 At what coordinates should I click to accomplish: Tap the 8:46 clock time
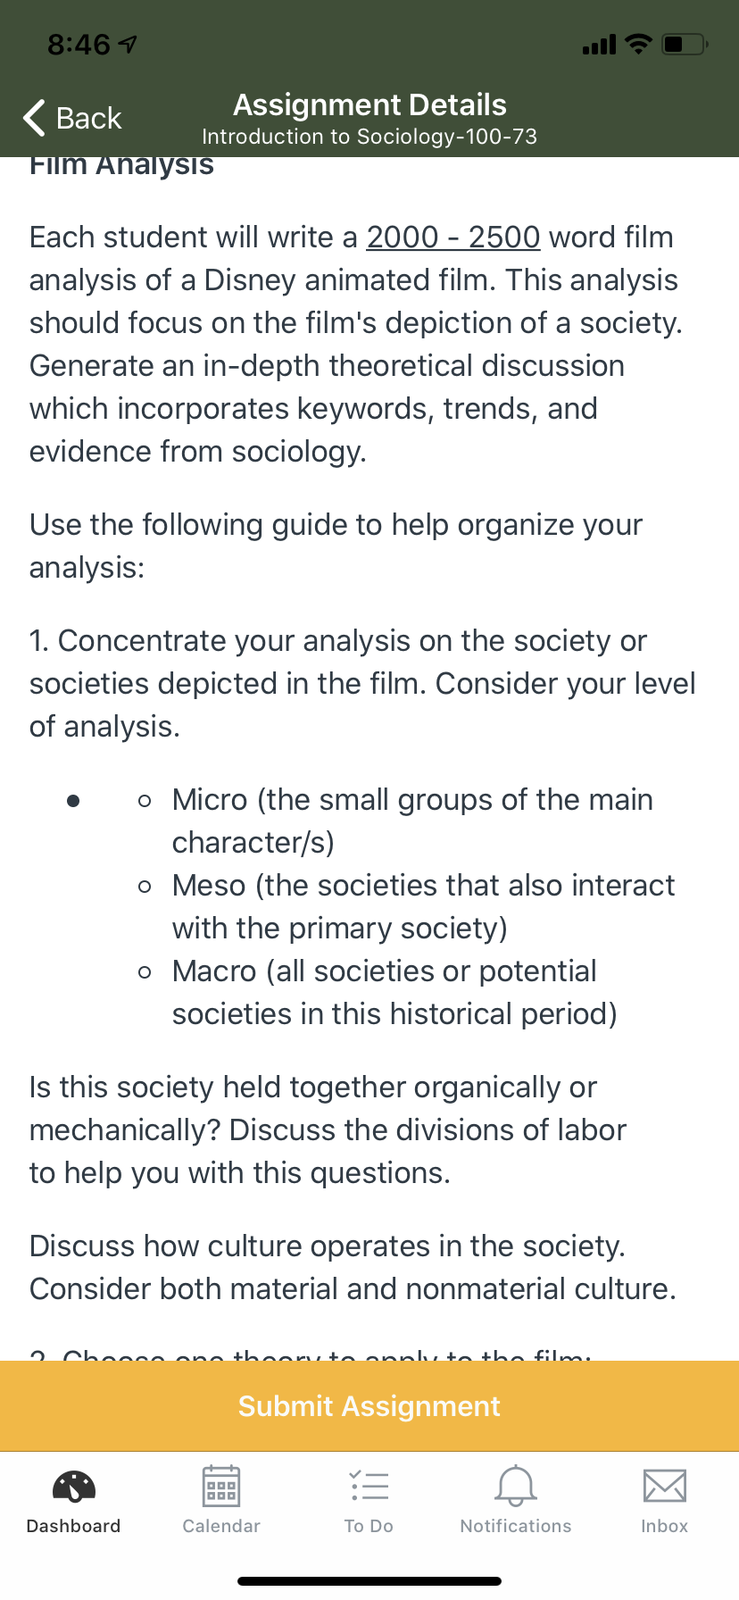click(x=79, y=44)
